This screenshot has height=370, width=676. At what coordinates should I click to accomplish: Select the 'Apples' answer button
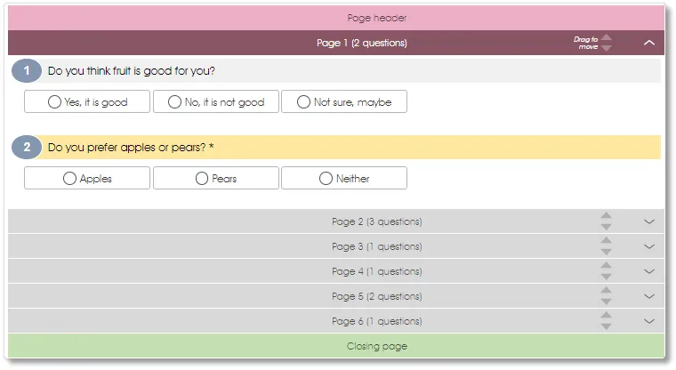(87, 179)
